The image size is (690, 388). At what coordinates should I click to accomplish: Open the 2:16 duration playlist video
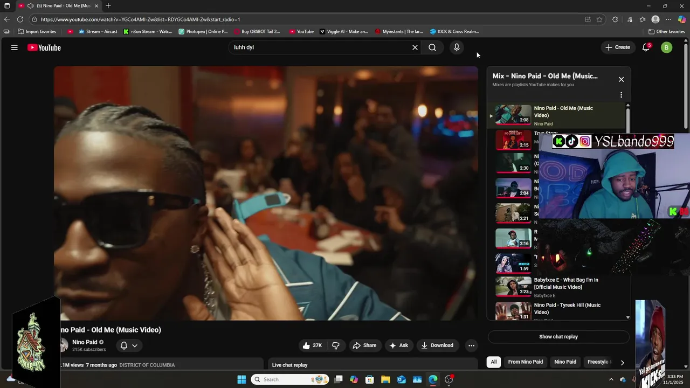click(513, 238)
